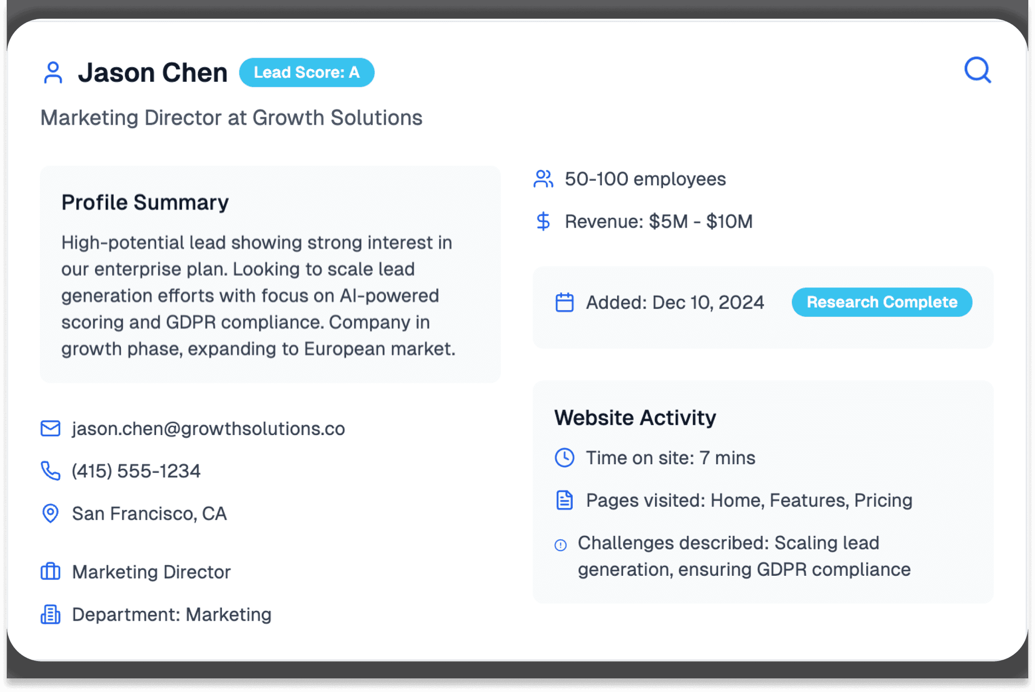Click the dollar sign revenue icon

[543, 221]
